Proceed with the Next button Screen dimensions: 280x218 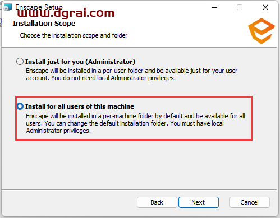point(199,202)
